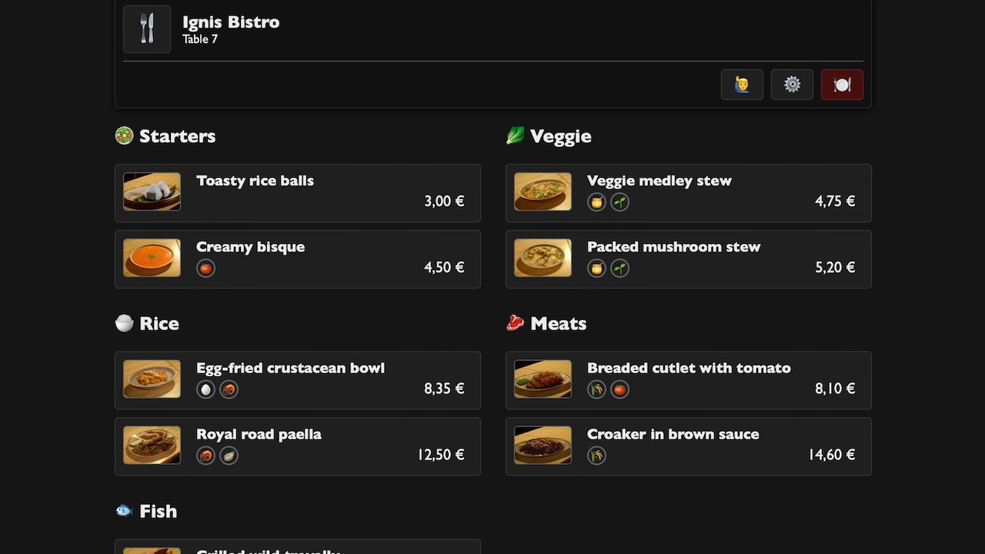Click the call waiter icon button

pyautogui.click(x=742, y=85)
